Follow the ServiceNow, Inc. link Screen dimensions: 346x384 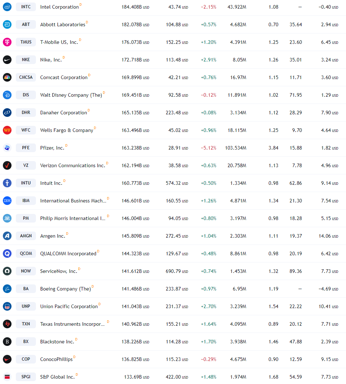click(x=59, y=271)
